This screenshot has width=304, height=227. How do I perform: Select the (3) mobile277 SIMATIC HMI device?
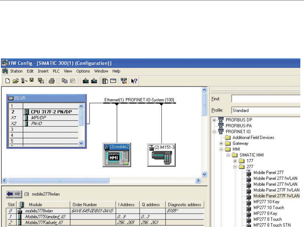click(x=117, y=155)
